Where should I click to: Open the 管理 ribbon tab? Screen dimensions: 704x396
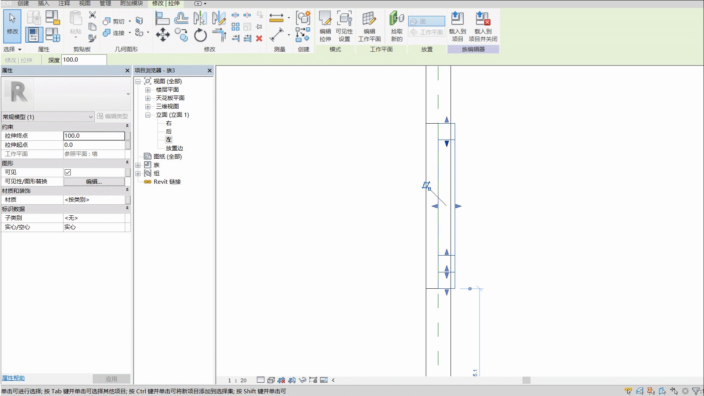105,3
